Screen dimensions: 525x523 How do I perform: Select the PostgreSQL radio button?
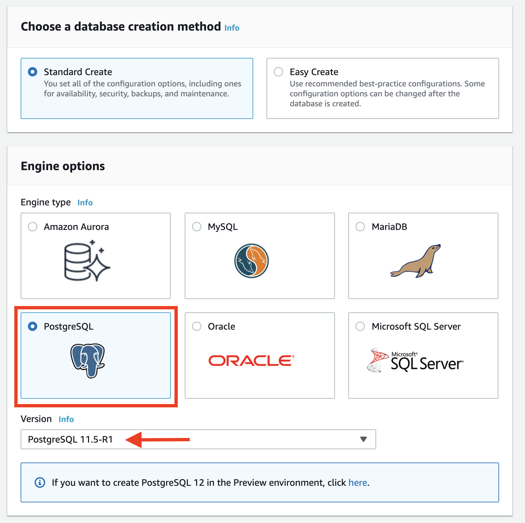(32, 326)
